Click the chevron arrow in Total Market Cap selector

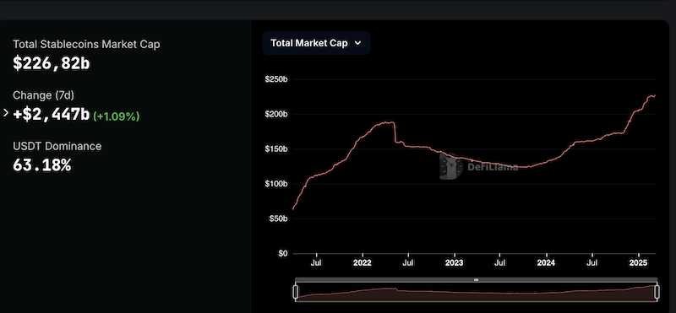pyautogui.click(x=357, y=43)
